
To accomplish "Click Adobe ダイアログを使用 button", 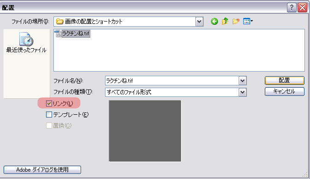I will pos(42,170).
